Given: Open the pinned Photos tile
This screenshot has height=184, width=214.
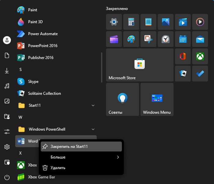Looking at the screenshot, I should pos(165,22).
